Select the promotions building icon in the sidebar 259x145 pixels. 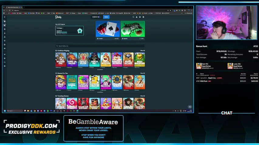[5, 29]
